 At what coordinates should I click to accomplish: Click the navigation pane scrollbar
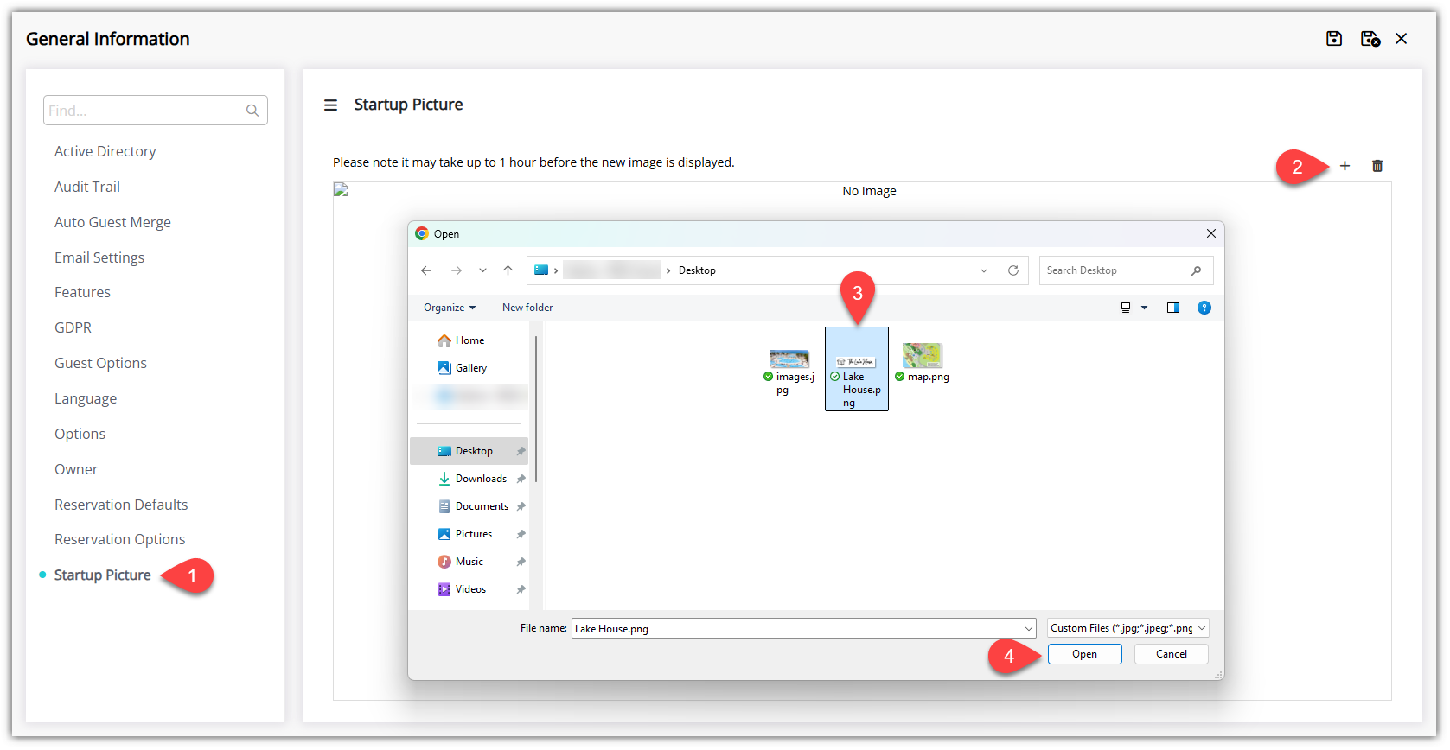click(x=537, y=410)
